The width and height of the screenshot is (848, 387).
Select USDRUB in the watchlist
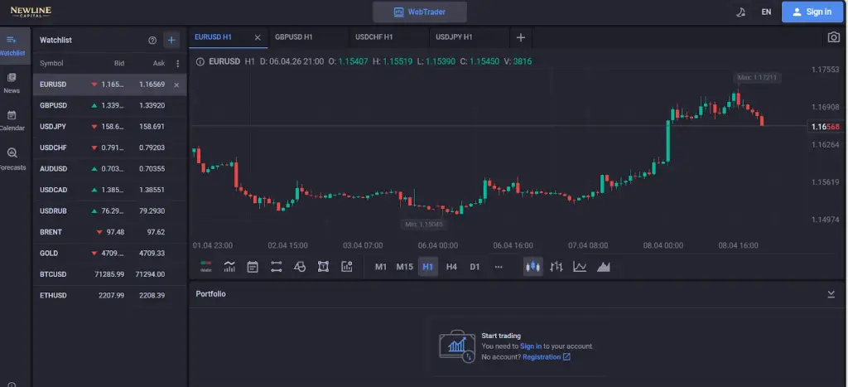(110, 211)
